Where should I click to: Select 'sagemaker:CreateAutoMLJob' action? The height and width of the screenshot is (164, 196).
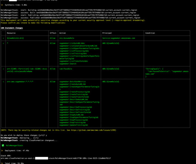coord(72,84)
